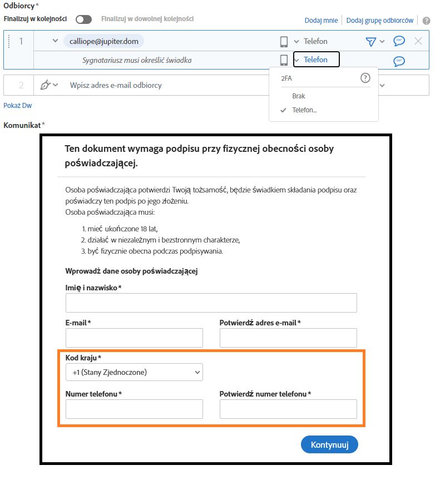Click the phone icon in calliope@jupiter.dom row
This screenshot has width=445, height=480.
(284, 41)
